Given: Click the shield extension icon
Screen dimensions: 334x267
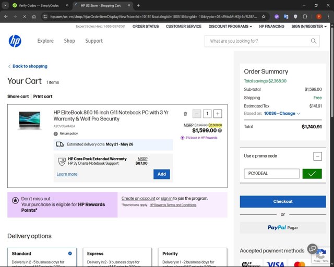Looking at the screenshot, I should [295, 16].
